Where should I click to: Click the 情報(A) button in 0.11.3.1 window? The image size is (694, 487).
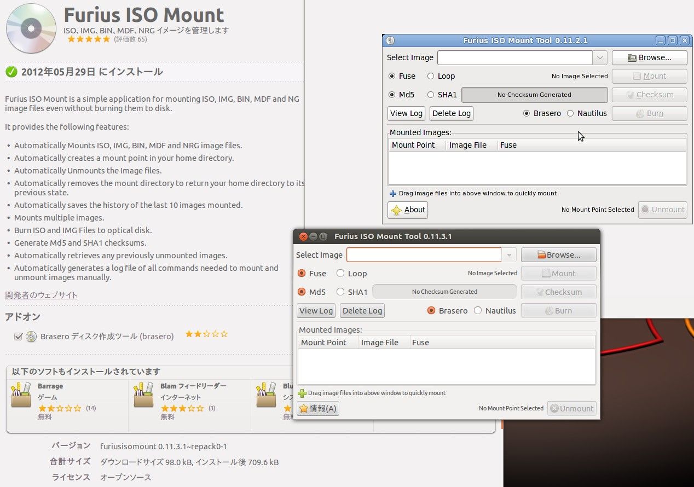(318, 408)
